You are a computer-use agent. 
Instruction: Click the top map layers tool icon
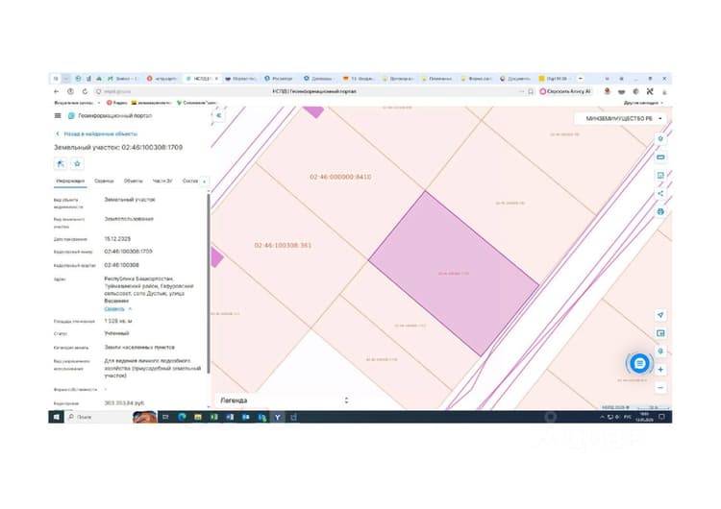660,138
